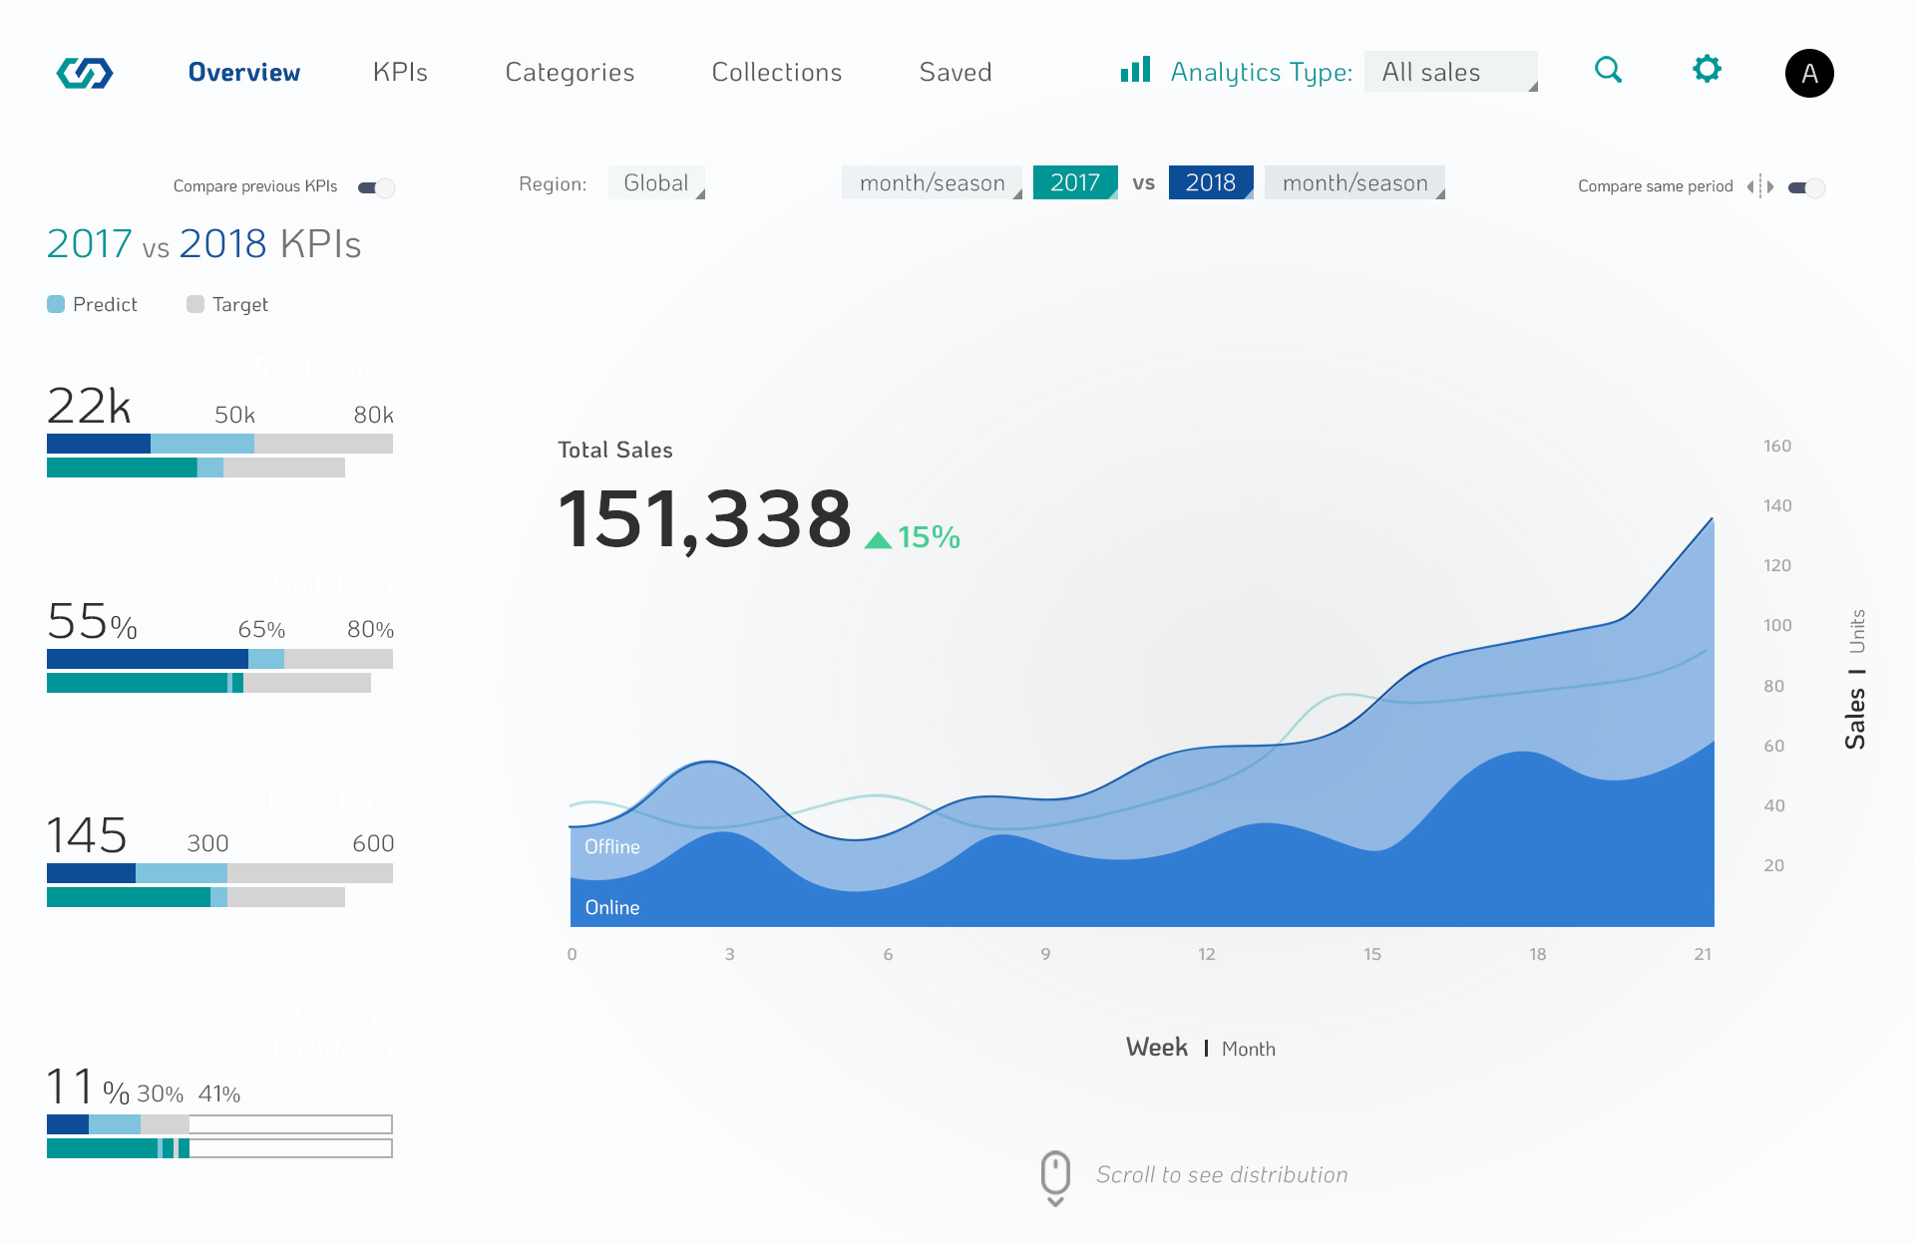Click y-axis tick label 160

[x=1777, y=446]
